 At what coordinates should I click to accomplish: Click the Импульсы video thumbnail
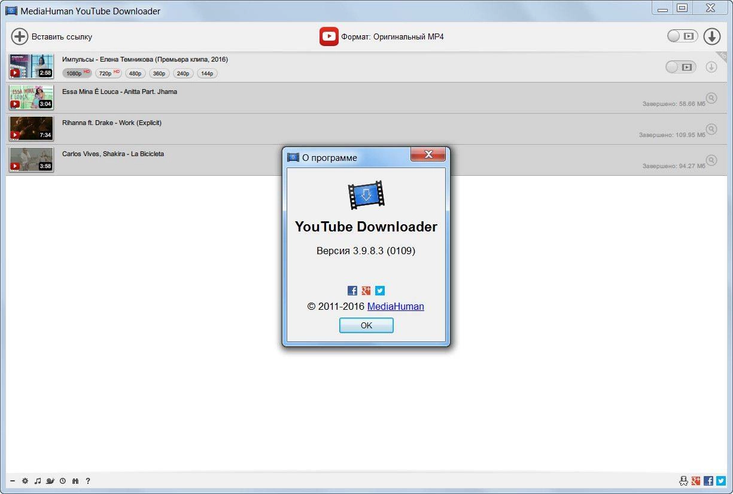(32, 66)
